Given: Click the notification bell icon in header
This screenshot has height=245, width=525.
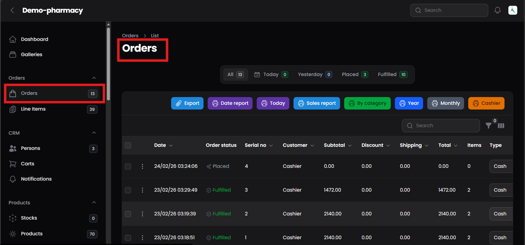Looking at the screenshot, I should 497,11.
